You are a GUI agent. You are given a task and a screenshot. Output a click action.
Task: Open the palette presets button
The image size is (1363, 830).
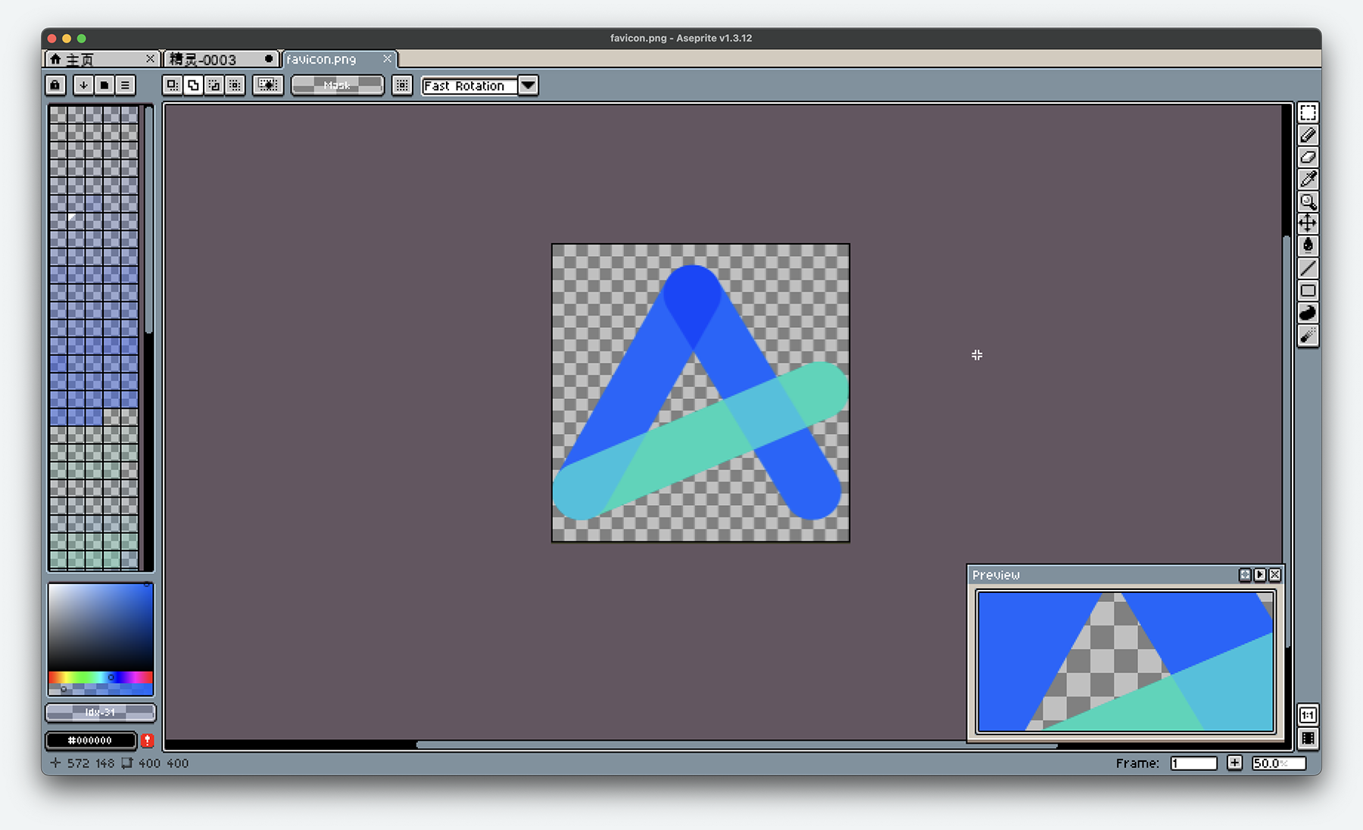[104, 85]
